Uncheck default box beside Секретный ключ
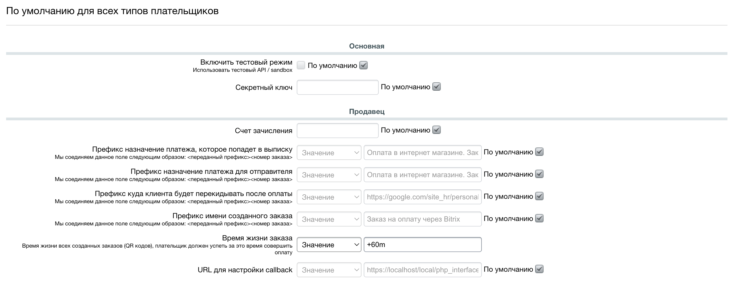Image resolution: width=733 pixels, height=290 pixels. point(436,87)
